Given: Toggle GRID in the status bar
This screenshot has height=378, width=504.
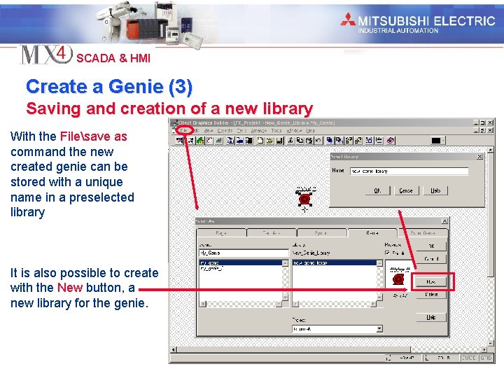Looking at the screenshot, I should [486, 358].
